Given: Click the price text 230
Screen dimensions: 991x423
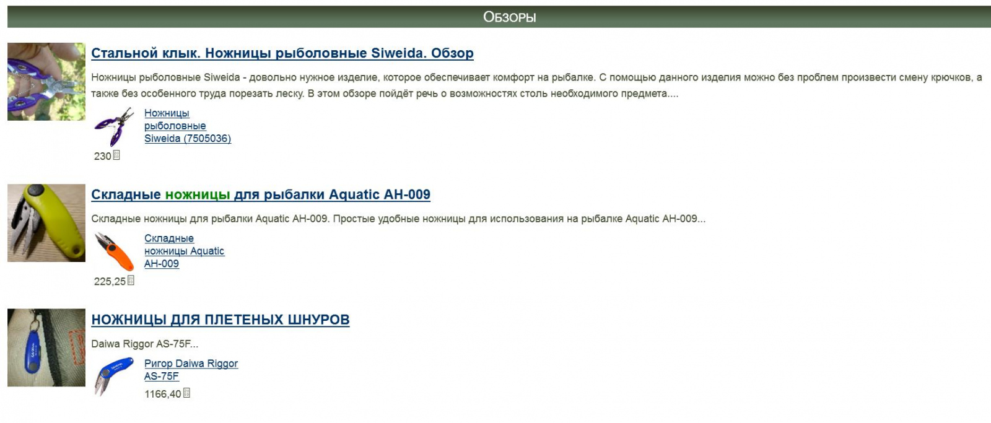Looking at the screenshot, I should click(102, 156).
